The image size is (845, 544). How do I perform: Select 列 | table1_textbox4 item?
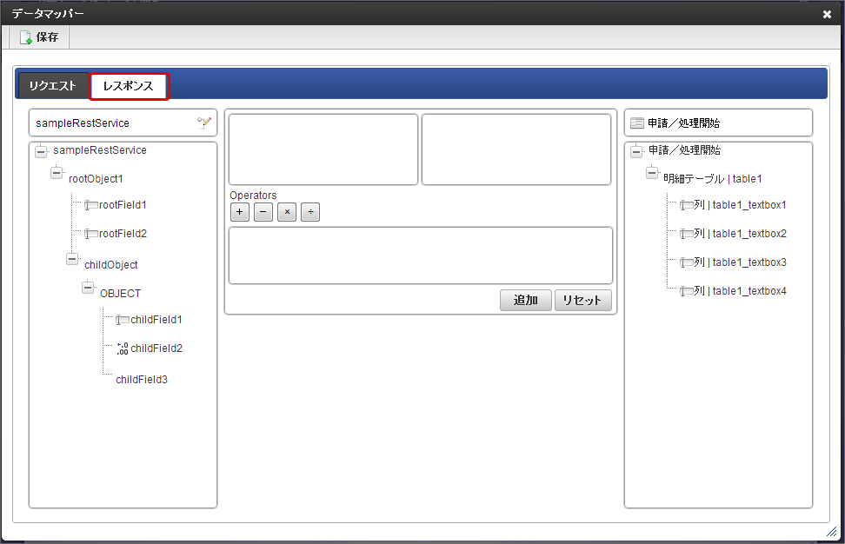point(740,291)
